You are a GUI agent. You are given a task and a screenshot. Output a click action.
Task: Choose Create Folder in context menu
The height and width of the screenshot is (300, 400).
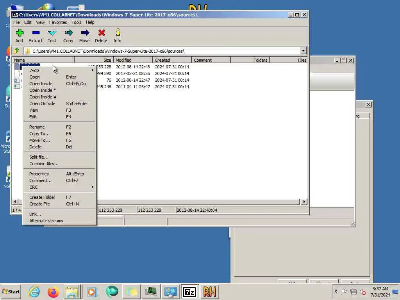click(x=60, y=197)
